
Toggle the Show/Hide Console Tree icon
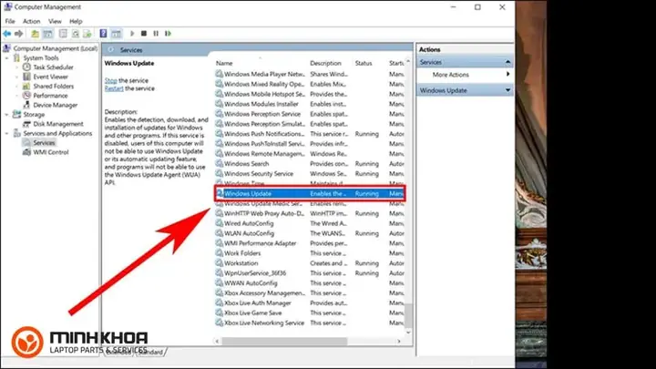(x=48, y=34)
